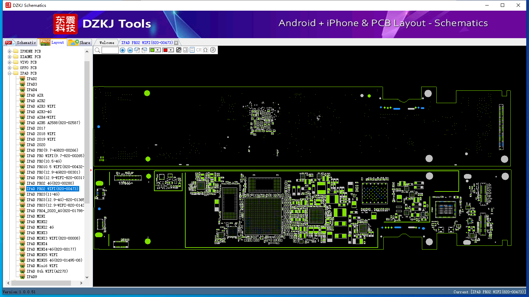Click the magnifier search icon in the layout toolbar
The width and height of the screenshot is (529, 297).
(97, 50)
